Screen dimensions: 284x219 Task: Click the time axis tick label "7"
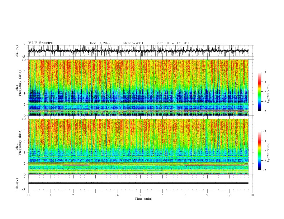[185, 195]
